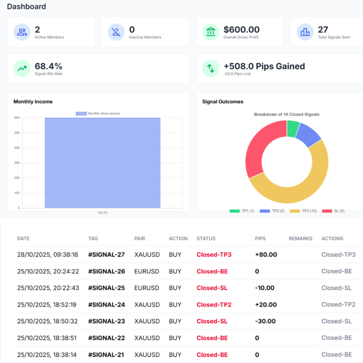Toggle the Monthly Gross Income legend item

click(98, 113)
